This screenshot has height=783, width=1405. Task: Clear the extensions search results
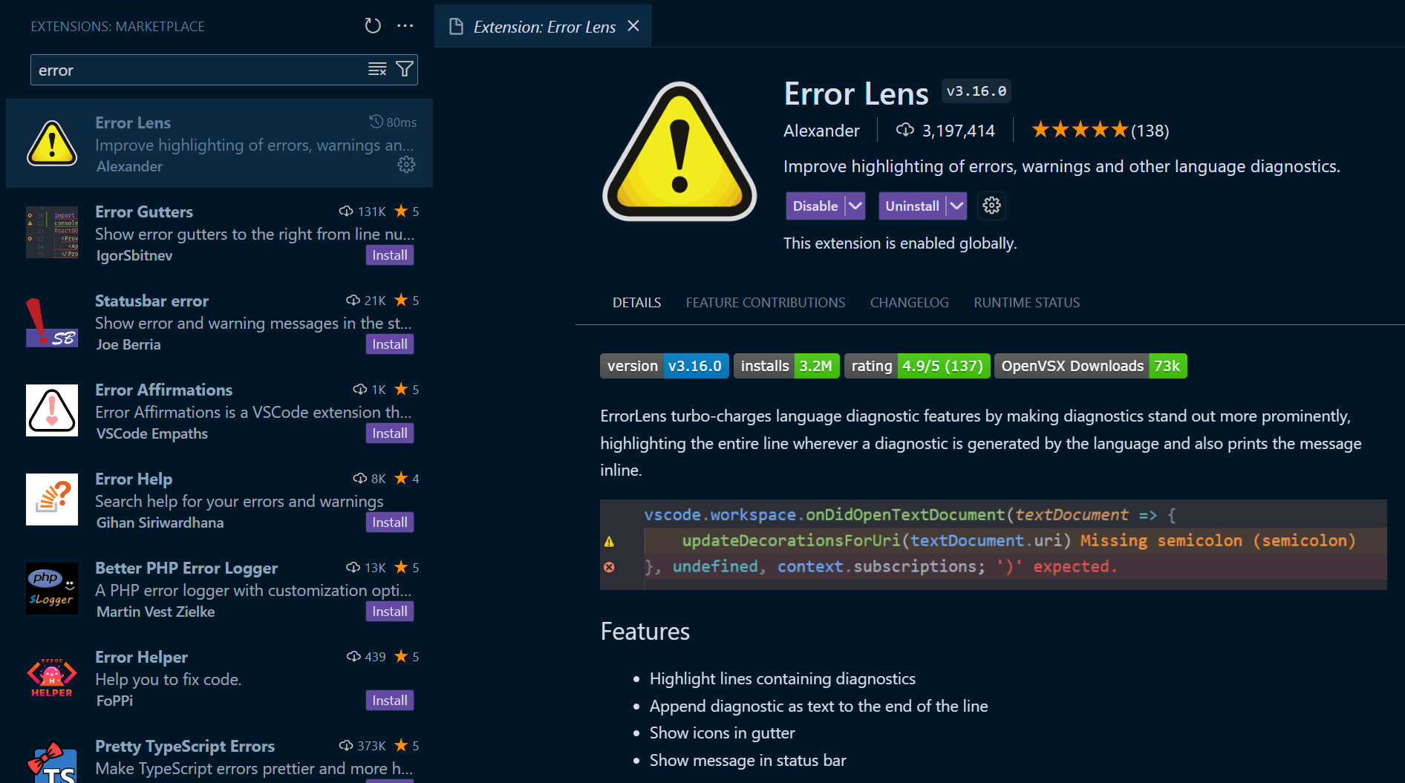pyautogui.click(x=377, y=70)
